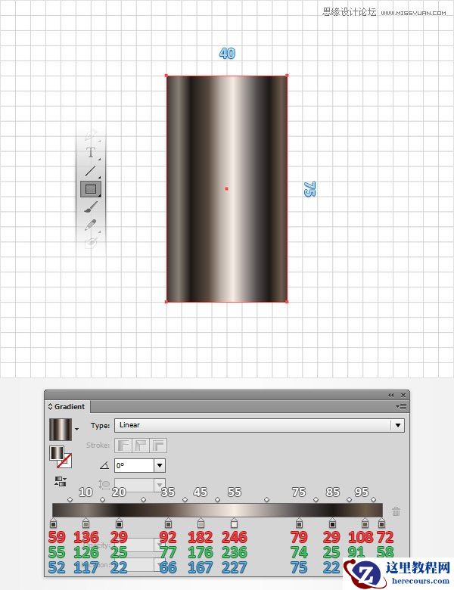Image resolution: width=454 pixels, height=590 pixels.
Task: Click first midpoint diamond left of 10
Action: [70, 500]
